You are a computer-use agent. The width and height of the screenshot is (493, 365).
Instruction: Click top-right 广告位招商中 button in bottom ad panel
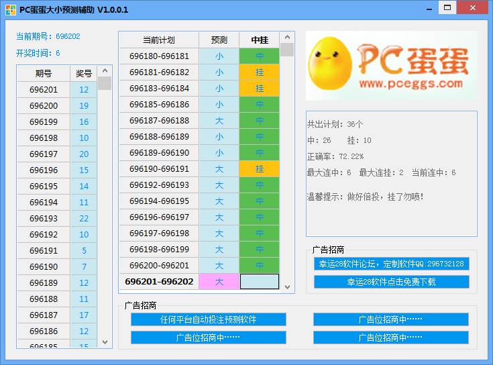(x=391, y=319)
